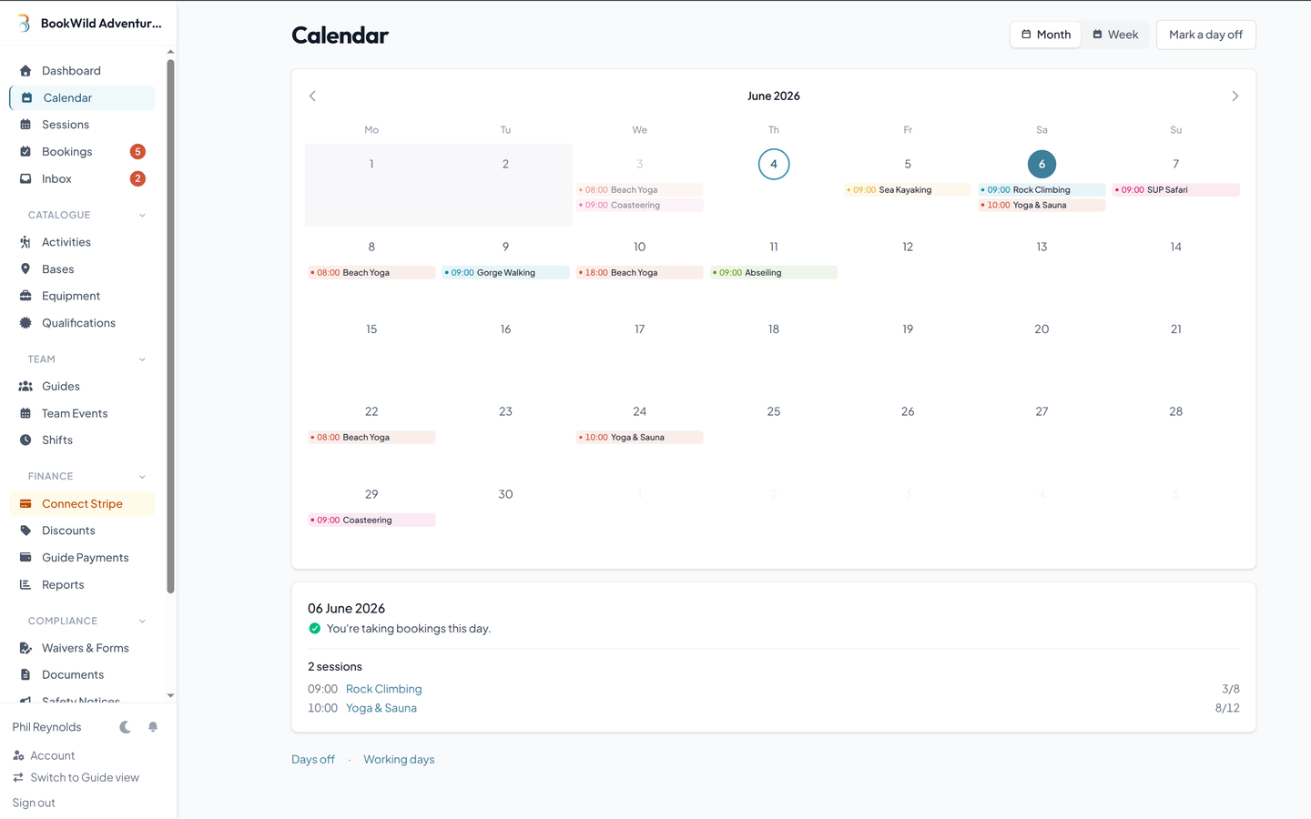Click the Inbox badge showing 2
Screen dimensions: 1311x819
(137, 179)
